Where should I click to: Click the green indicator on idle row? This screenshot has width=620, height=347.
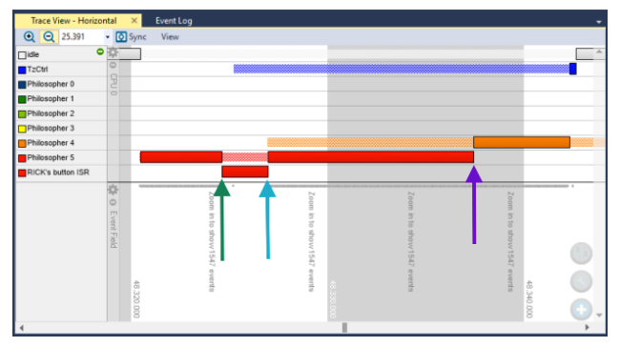tap(100, 51)
